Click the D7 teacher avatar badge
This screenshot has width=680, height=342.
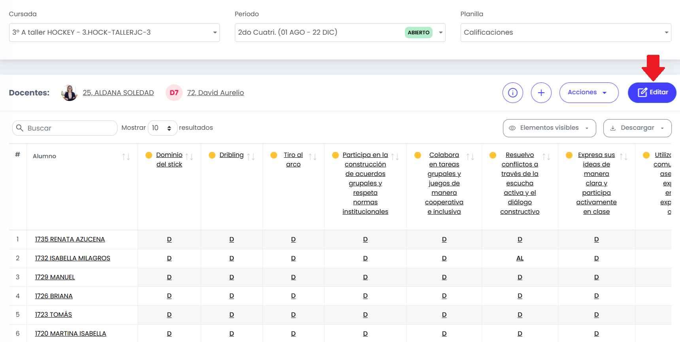(x=174, y=93)
